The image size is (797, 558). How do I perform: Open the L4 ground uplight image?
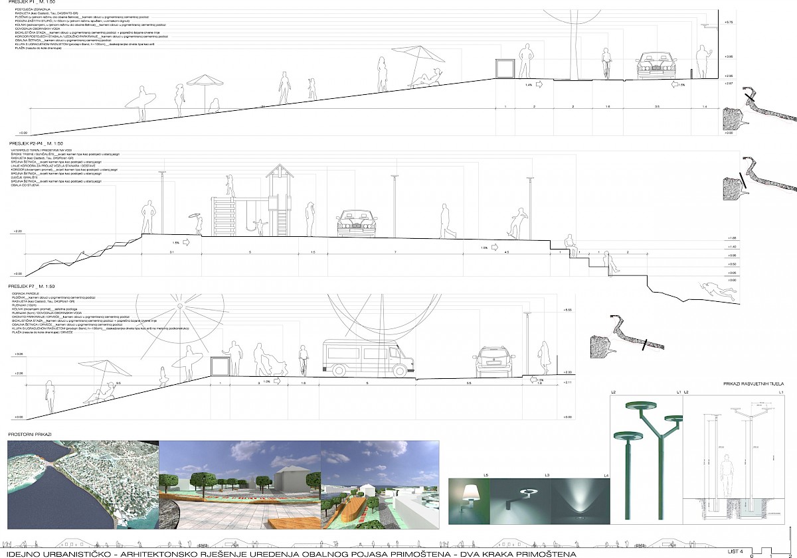580,501
